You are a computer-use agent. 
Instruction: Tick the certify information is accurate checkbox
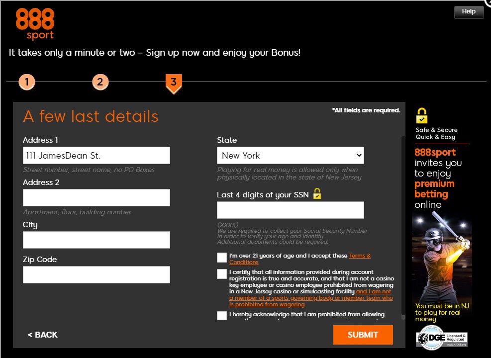point(222,274)
